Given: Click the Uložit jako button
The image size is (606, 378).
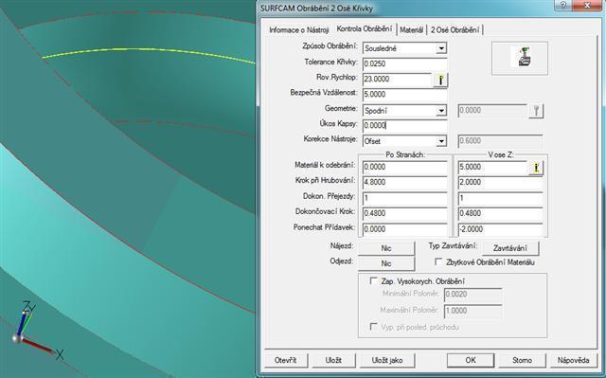Looking at the screenshot, I should [x=387, y=360].
